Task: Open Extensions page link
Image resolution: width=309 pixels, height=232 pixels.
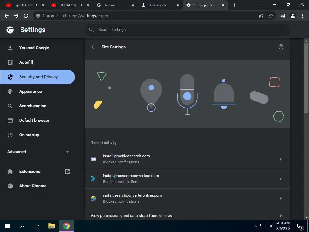Action: point(30,172)
